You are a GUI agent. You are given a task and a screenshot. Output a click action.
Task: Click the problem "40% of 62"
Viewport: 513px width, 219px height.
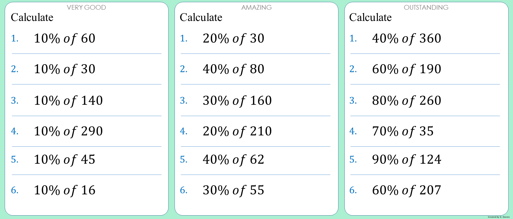point(233,160)
